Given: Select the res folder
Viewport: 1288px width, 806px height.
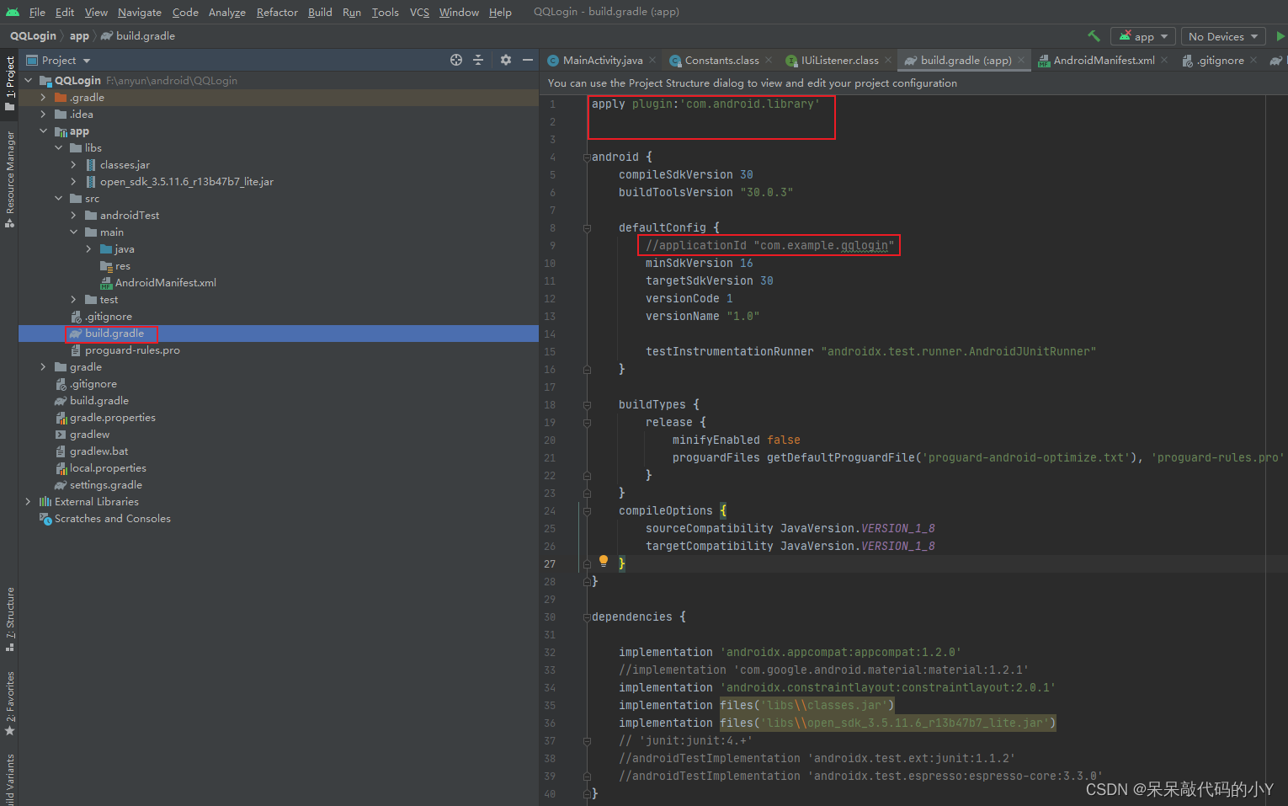Looking at the screenshot, I should point(122,266).
